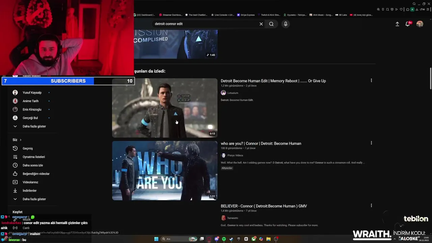The image size is (432, 243).
Task: Clear the search text with the X icon
Action: coord(261,24)
